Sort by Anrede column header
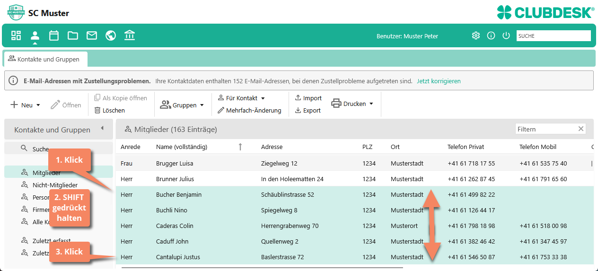The image size is (598, 271). click(x=131, y=147)
